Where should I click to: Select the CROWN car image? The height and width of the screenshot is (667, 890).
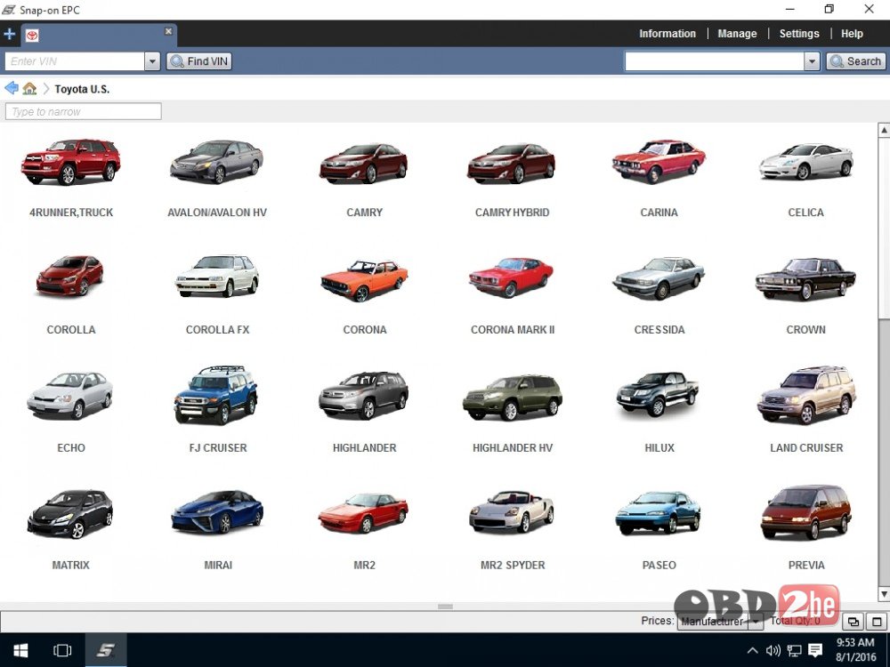click(x=805, y=278)
